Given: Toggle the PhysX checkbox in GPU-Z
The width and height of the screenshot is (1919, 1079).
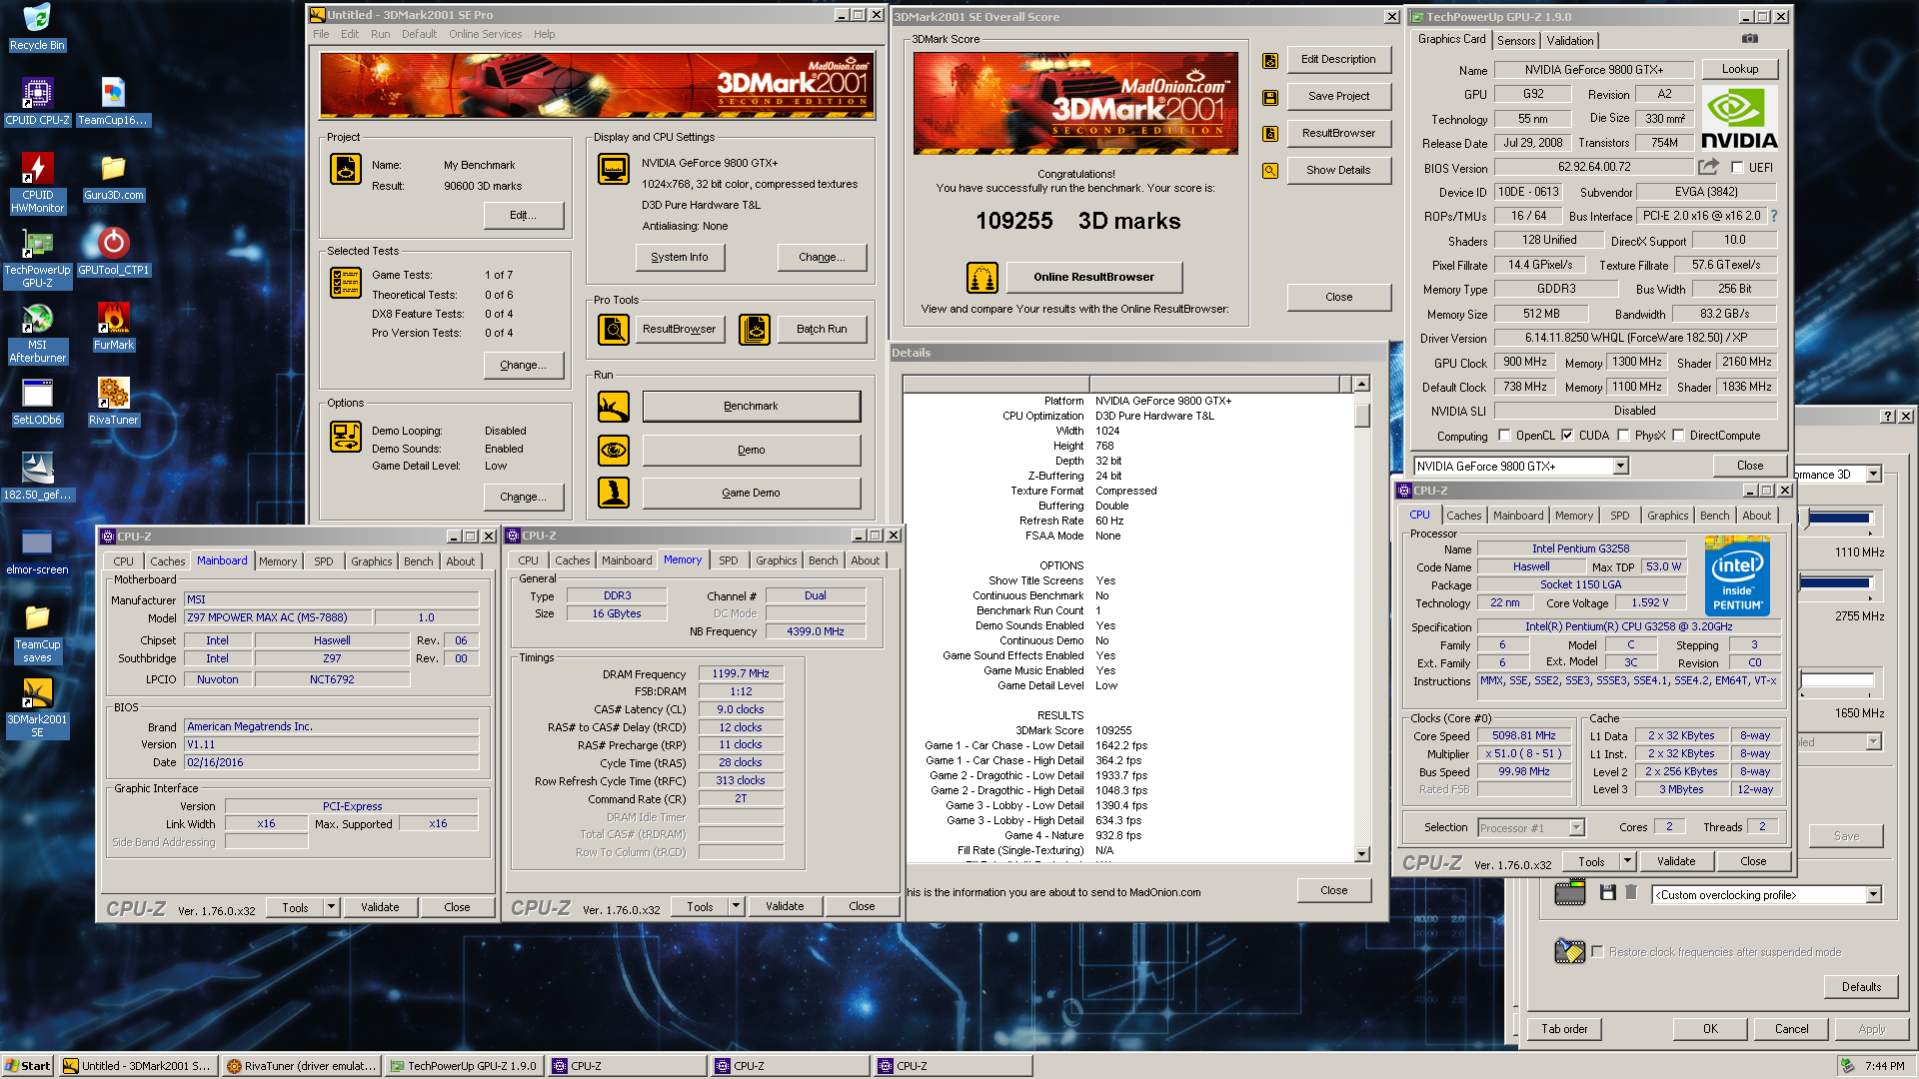Looking at the screenshot, I should click(1623, 436).
